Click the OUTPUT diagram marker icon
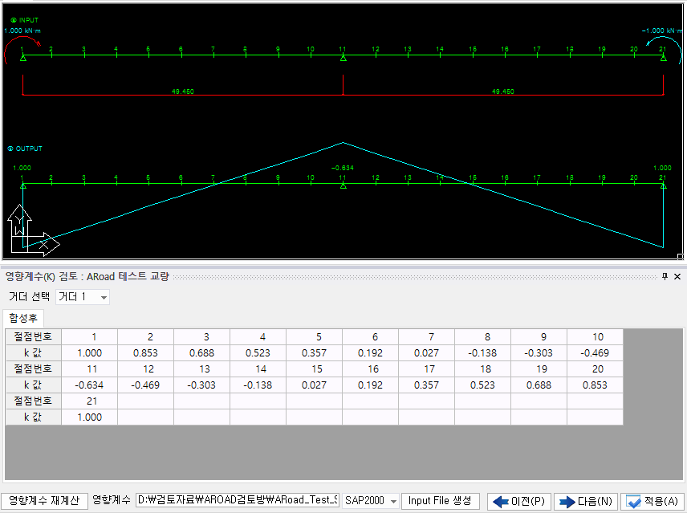This screenshot has height=513, width=687. [10, 149]
